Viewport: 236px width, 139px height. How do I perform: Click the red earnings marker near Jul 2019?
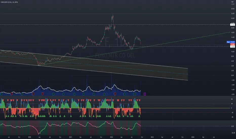[x=11, y=94]
